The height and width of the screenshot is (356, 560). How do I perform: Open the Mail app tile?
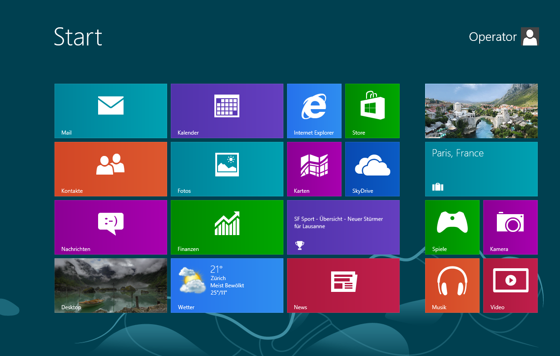110,110
